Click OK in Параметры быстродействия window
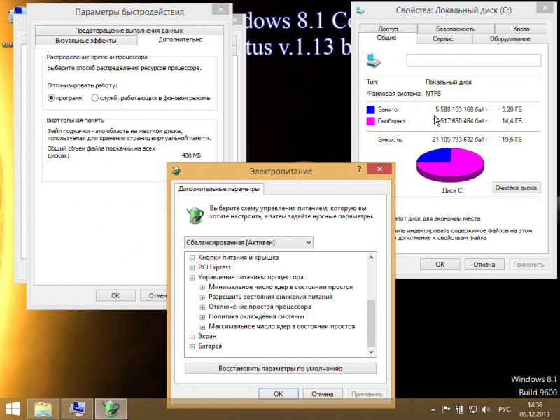Viewport: 560px width, 420px height. (x=115, y=295)
